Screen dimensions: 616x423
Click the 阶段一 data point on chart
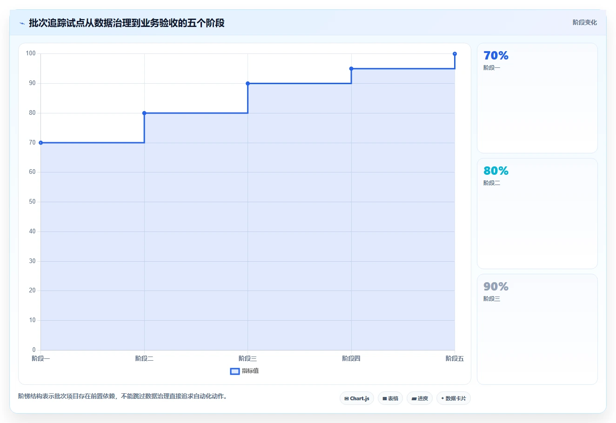tap(41, 143)
